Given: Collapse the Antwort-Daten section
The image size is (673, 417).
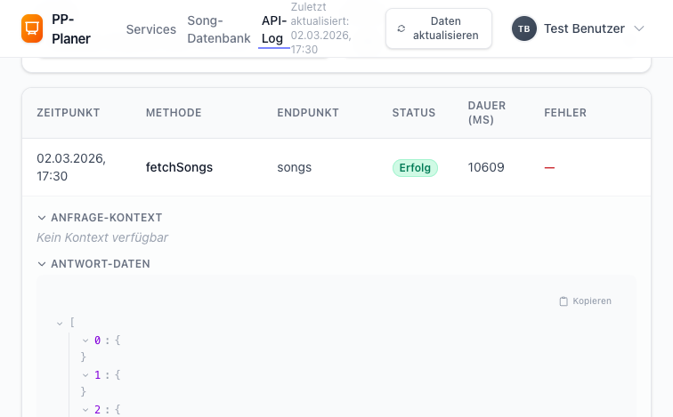Looking at the screenshot, I should (x=42, y=263).
